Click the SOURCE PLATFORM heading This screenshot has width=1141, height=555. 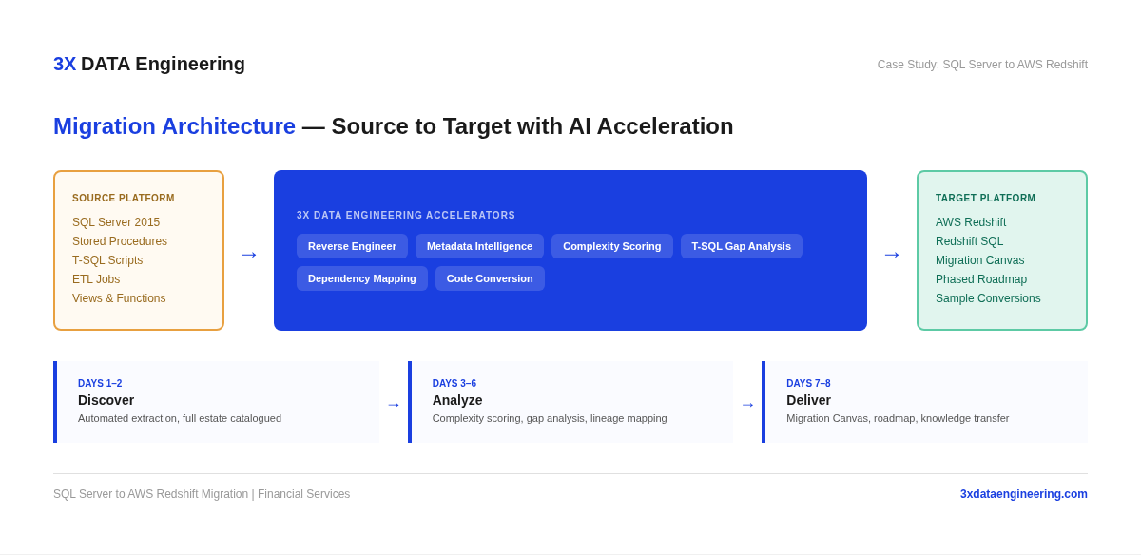(x=124, y=199)
